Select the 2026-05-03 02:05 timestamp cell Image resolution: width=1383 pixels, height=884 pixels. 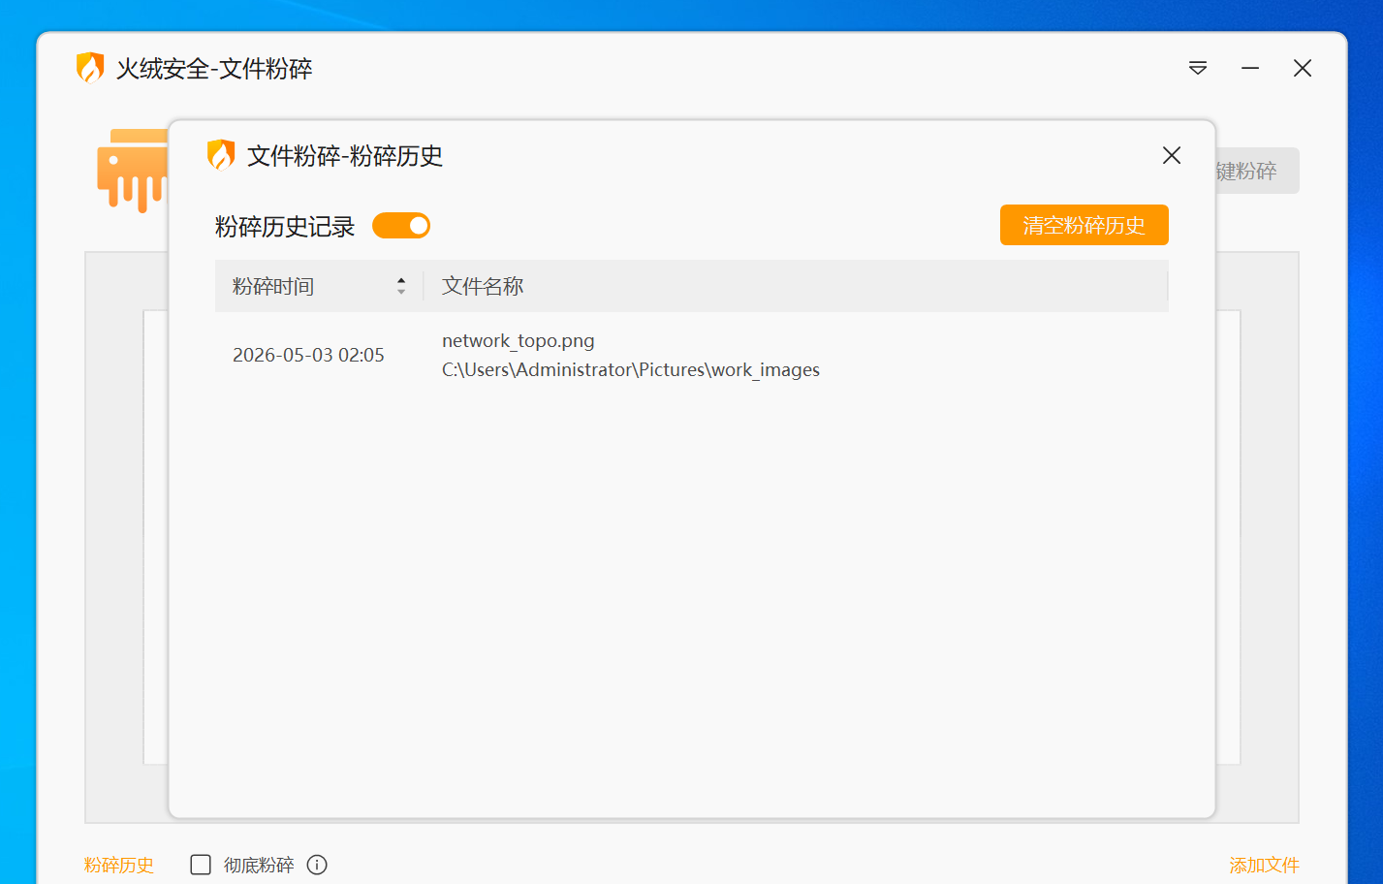click(308, 355)
